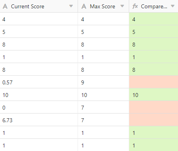
Task: Select the green Compare cell showing 5
Action: point(154,32)
